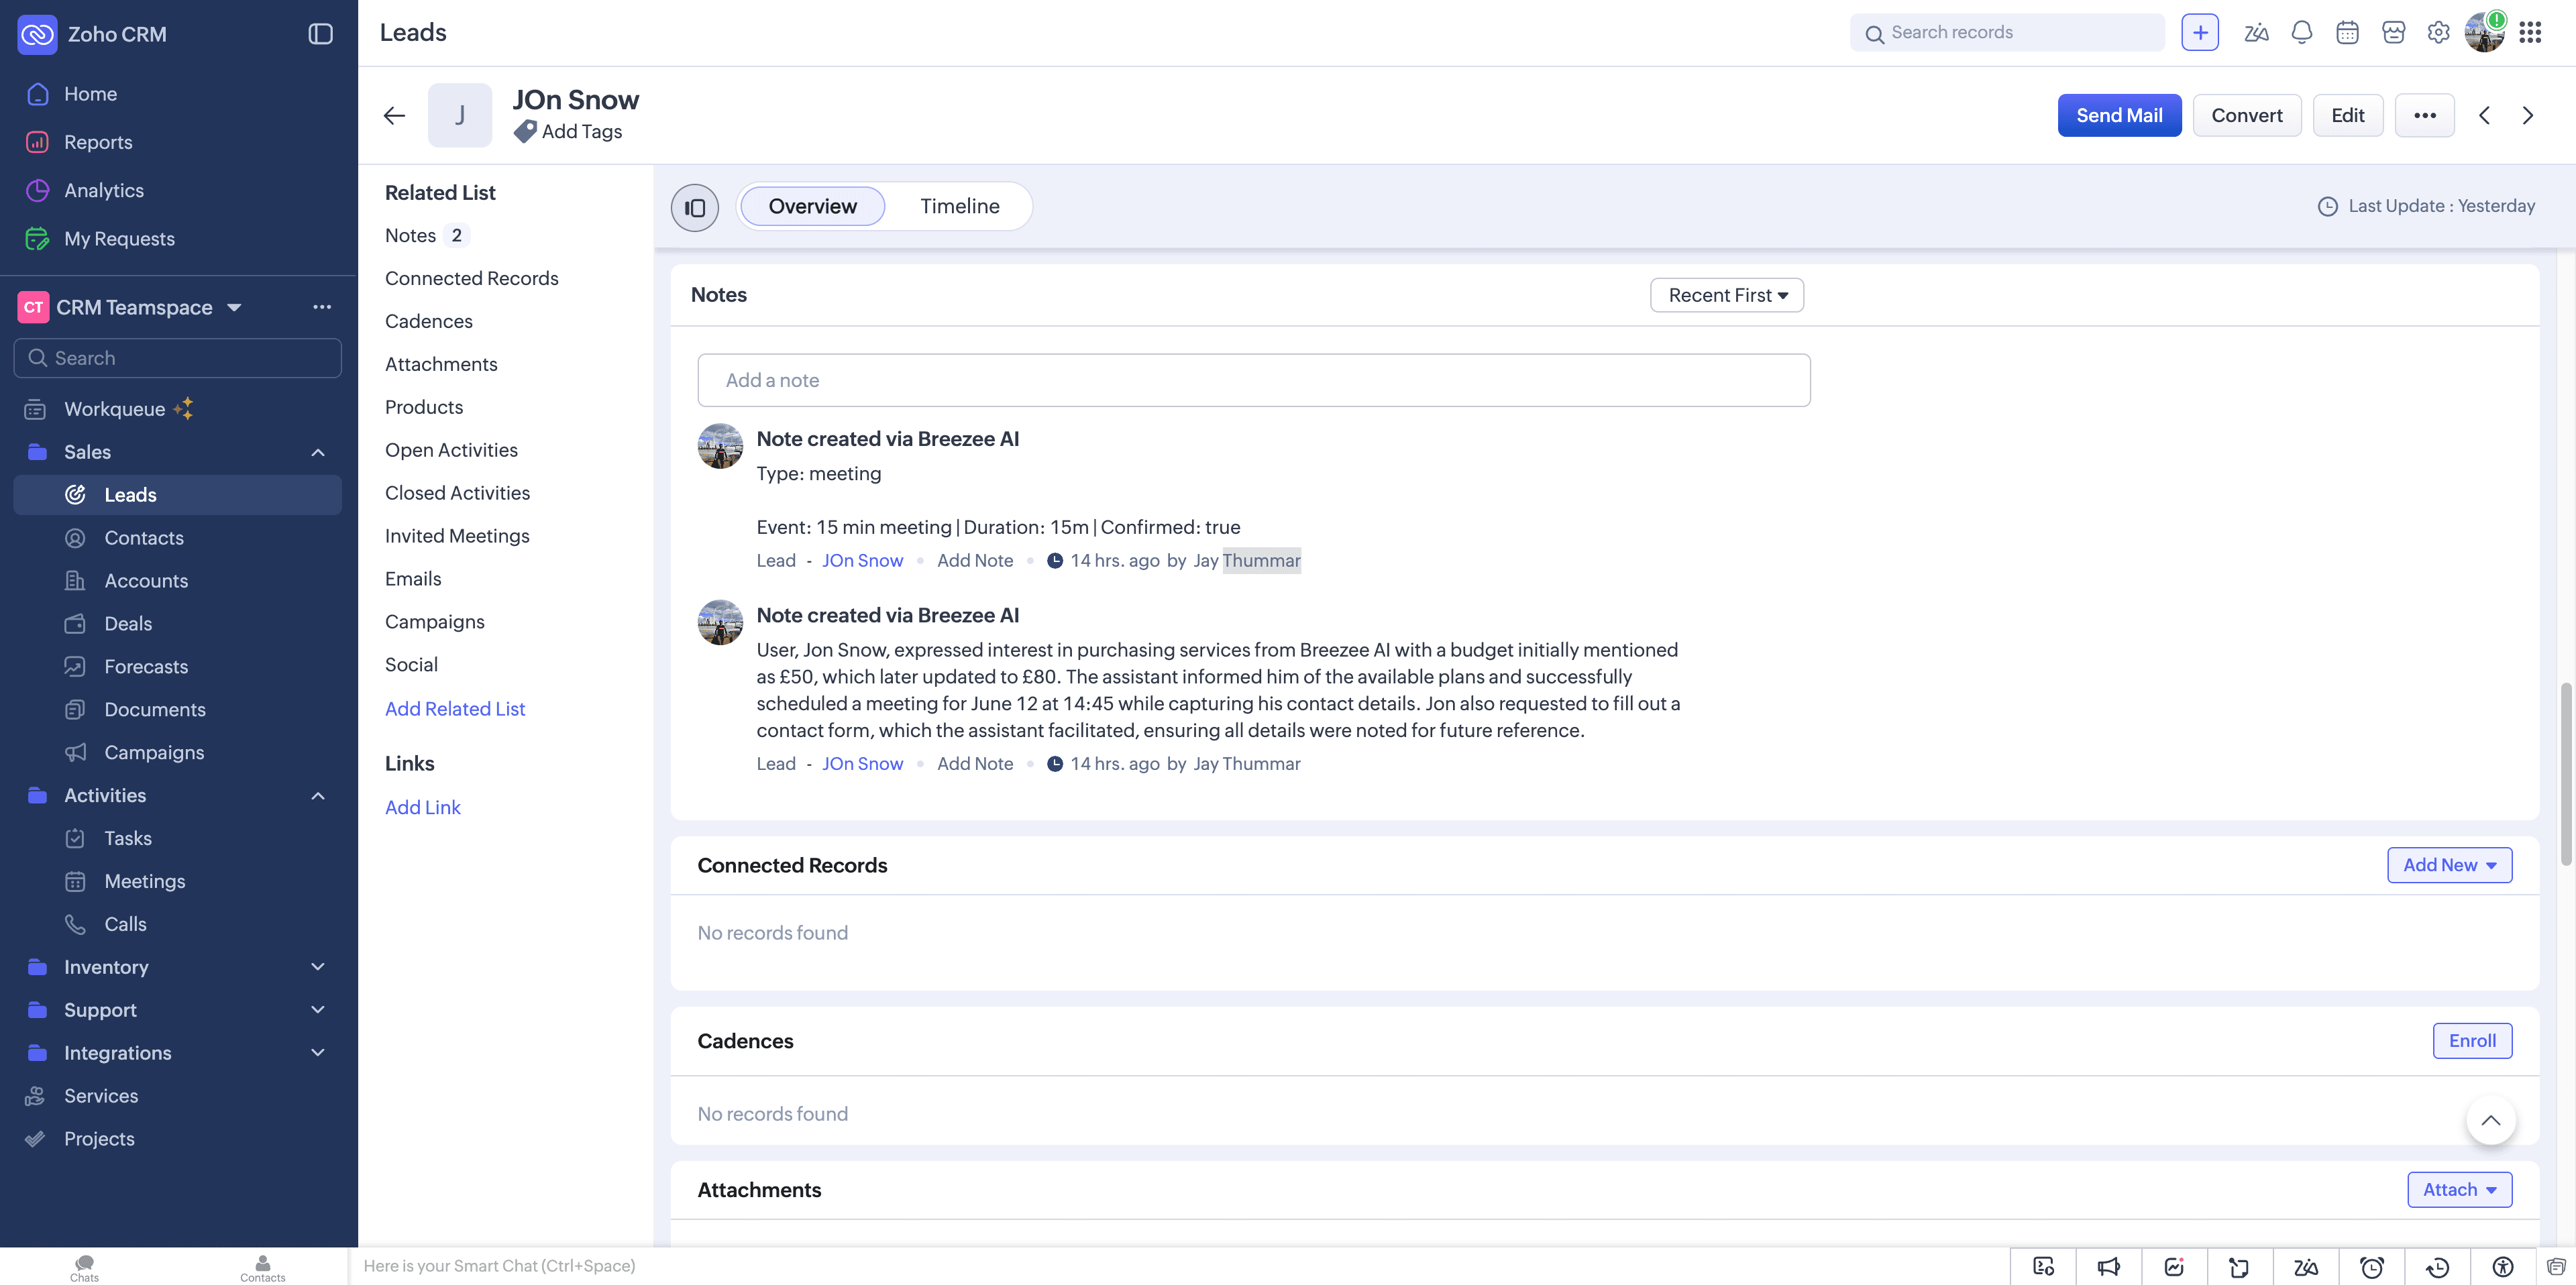Expand the Inventory folder
Screen dimensions: 2576x1285
[x=317, y=967]
